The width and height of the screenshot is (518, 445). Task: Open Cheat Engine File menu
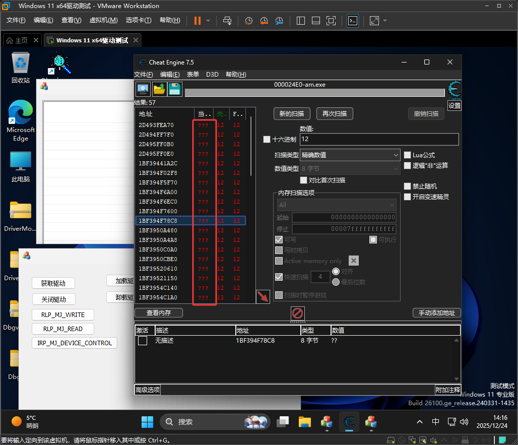(x=144, y=74)
